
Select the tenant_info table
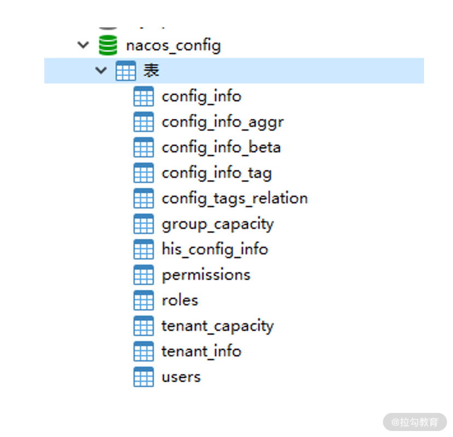click(x=201, y=352)
